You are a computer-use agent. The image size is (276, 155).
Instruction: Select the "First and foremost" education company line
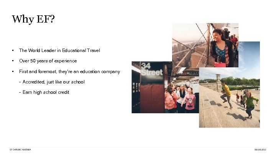69,72
